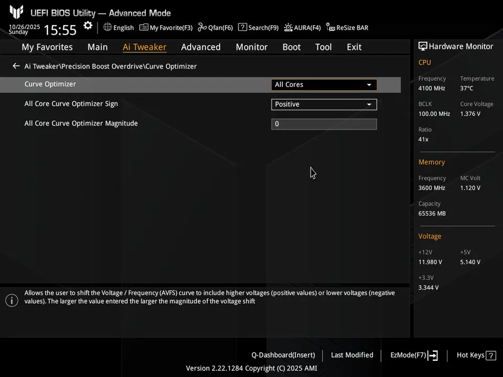Click the Memory section heading

tap(431, 162)
